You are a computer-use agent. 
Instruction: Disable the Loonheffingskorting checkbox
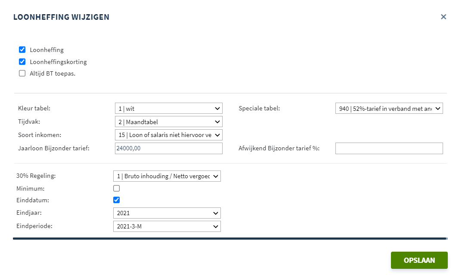coord(22,61)
